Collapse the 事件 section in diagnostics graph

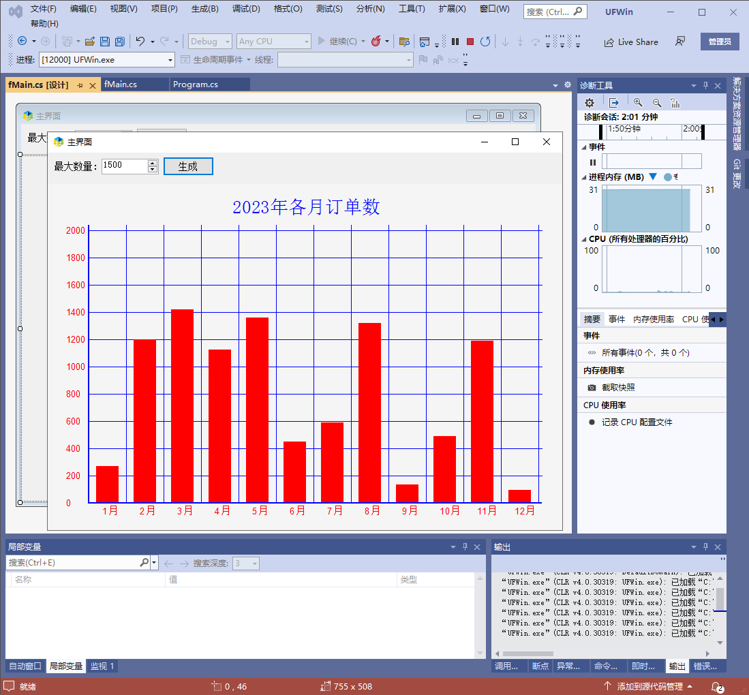[583, 148]
